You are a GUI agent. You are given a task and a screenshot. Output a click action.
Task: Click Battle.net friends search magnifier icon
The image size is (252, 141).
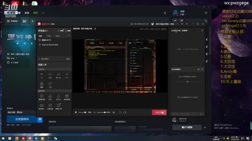pyautogui.click(x=206, y=21)
